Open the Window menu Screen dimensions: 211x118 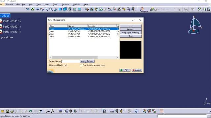[x=76, y=4]
